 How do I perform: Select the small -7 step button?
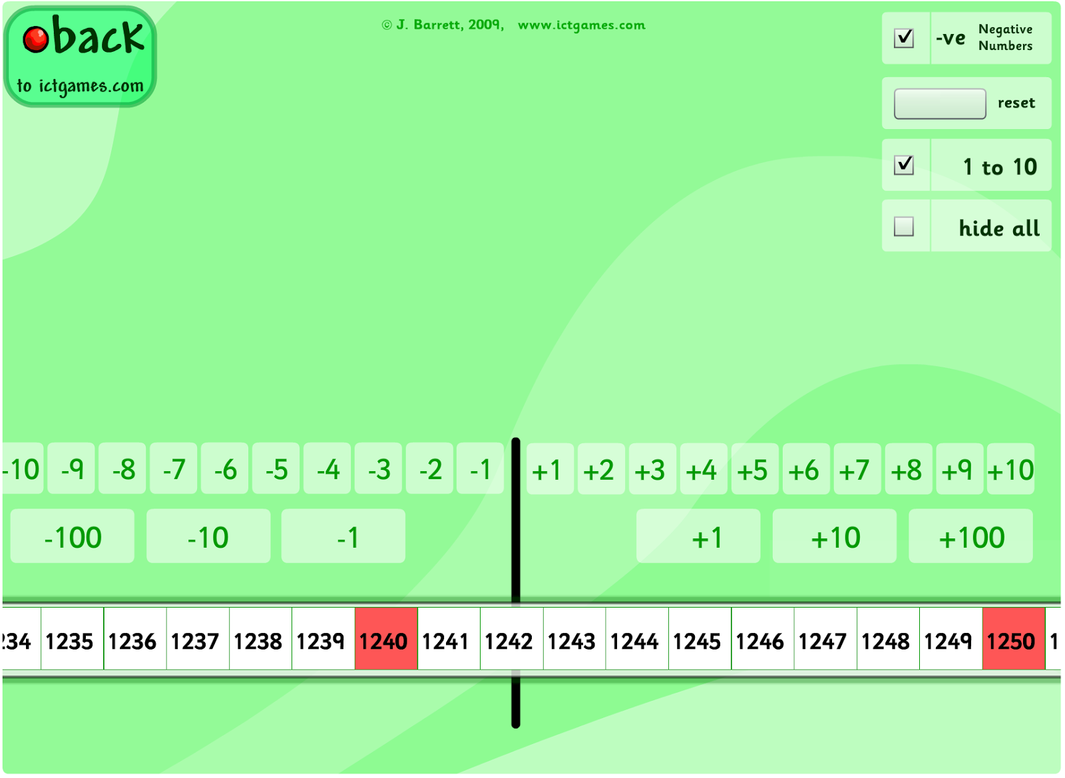pos(174,469)
